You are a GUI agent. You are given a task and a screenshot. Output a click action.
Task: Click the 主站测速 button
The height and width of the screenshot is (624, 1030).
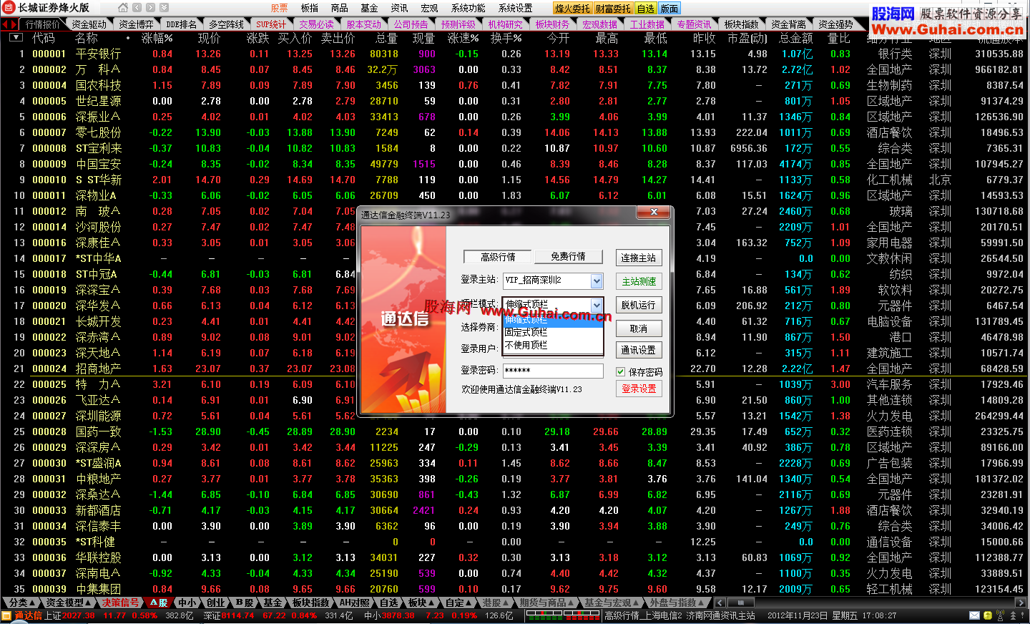[639, 281]
